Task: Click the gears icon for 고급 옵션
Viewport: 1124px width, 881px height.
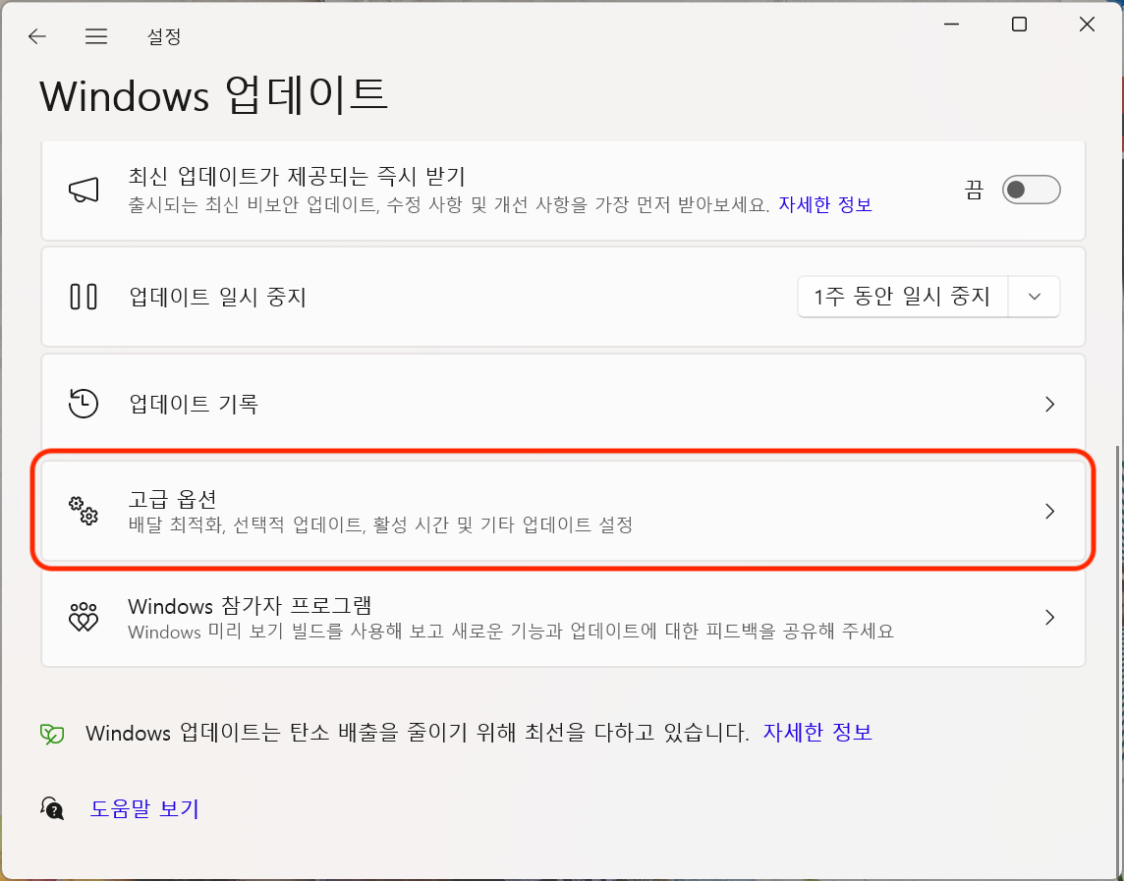Action: pos(84,511)
